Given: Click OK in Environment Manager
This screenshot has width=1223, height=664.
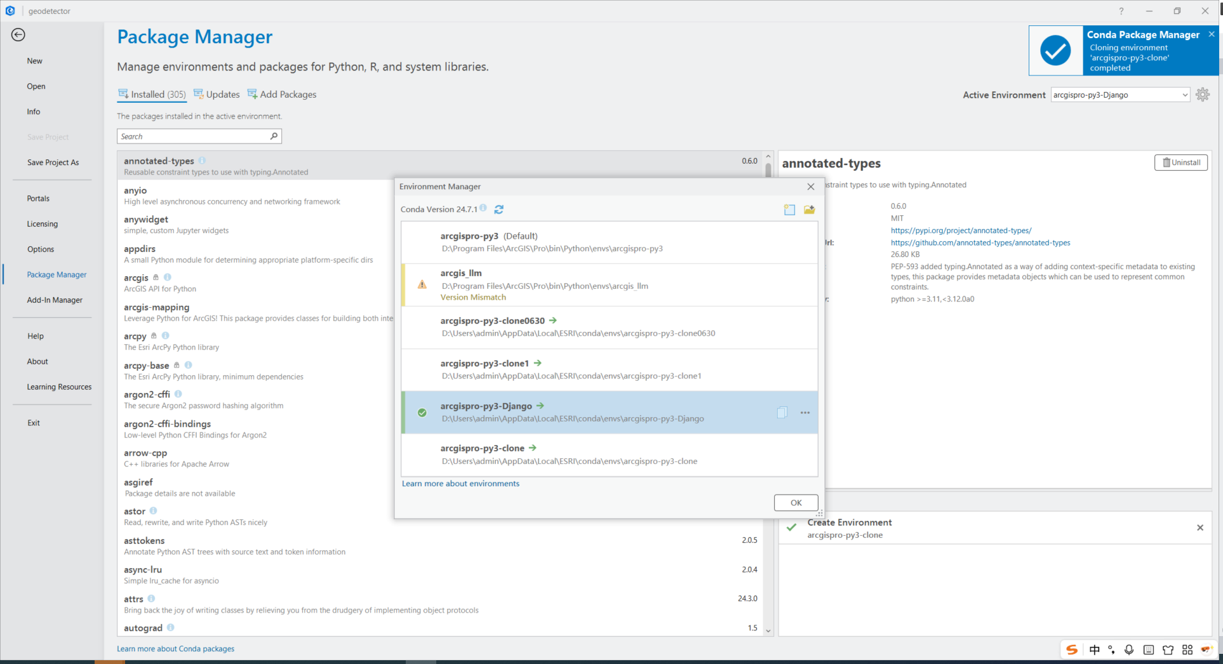Looking at the screenshot, I should [796, 503].
